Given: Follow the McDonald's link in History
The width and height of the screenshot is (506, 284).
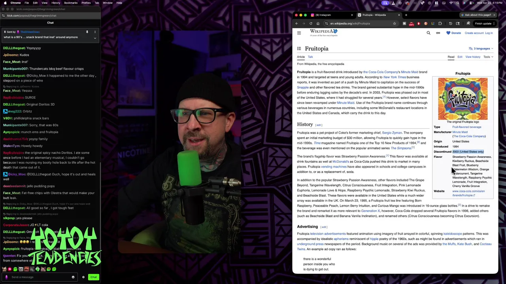Looking at the screenshot, I should [340, 161].
